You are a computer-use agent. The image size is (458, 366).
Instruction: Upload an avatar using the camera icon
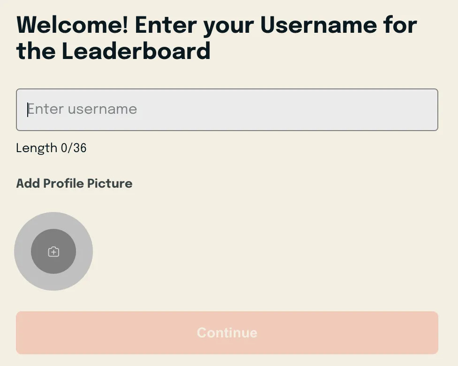[53, 252]
